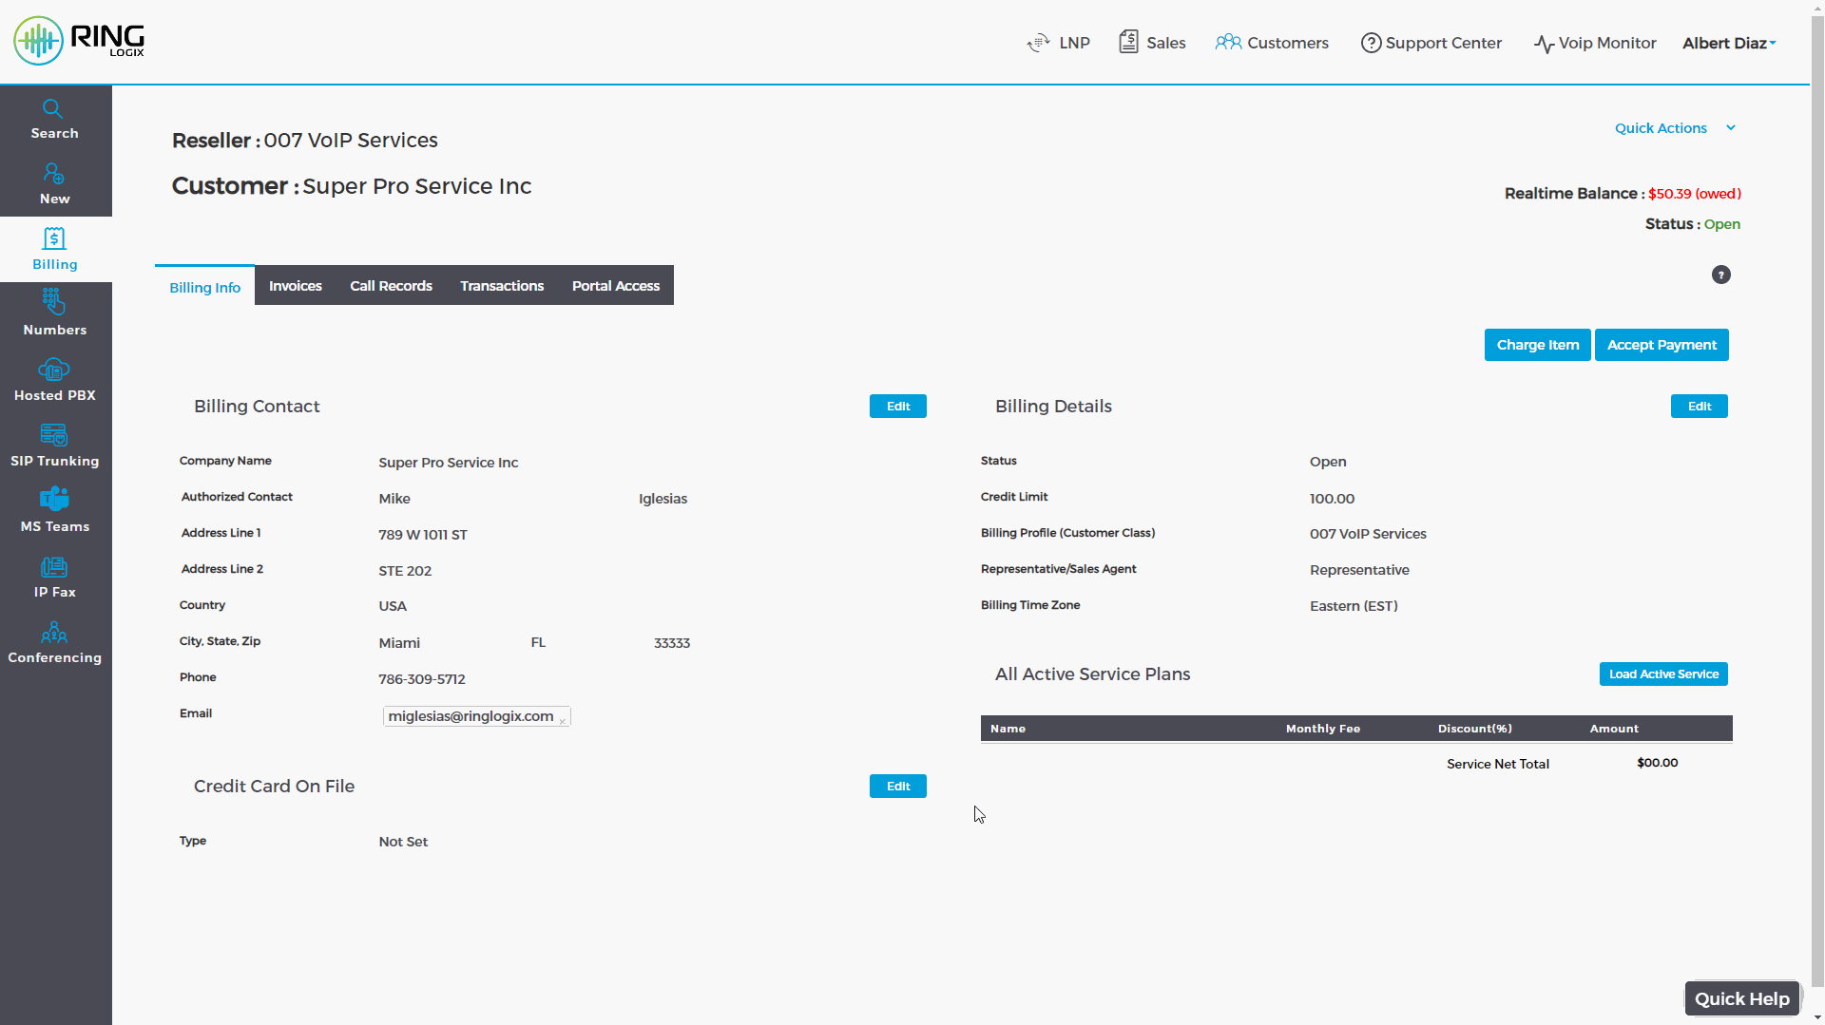Open the Voip Monitor tool
Viewport: 1825px width, 1025px height.
[x=1594, y=43]
